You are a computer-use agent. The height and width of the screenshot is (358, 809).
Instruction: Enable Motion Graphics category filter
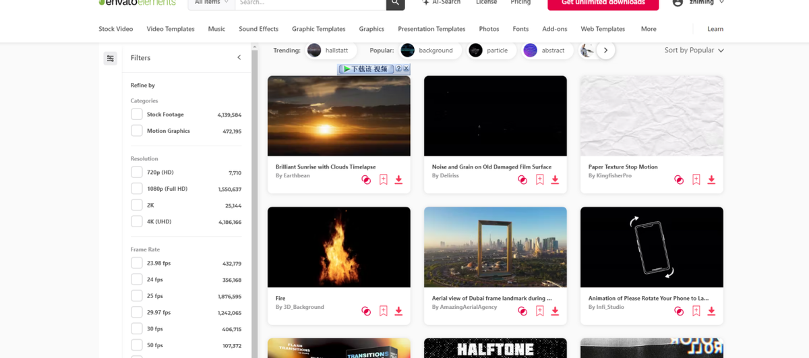click(137, 131)
